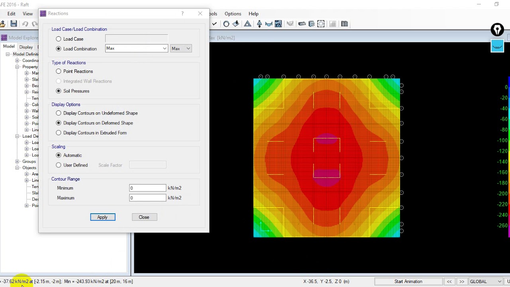This screenshot has width=510, height=287.
Task: Click the purple Model Explorer panel icon
Action: 4,37
